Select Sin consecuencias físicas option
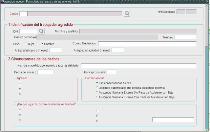The width and height of the screenshot is (210, 132). pyautogui.click(x=97, y=83)
